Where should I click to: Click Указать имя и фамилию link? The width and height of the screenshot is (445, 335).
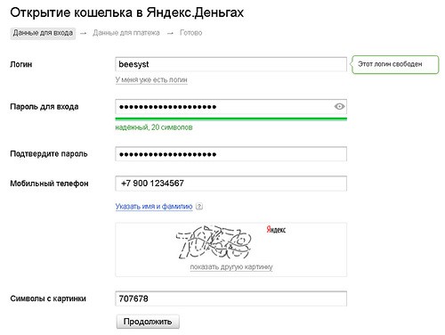154,206
